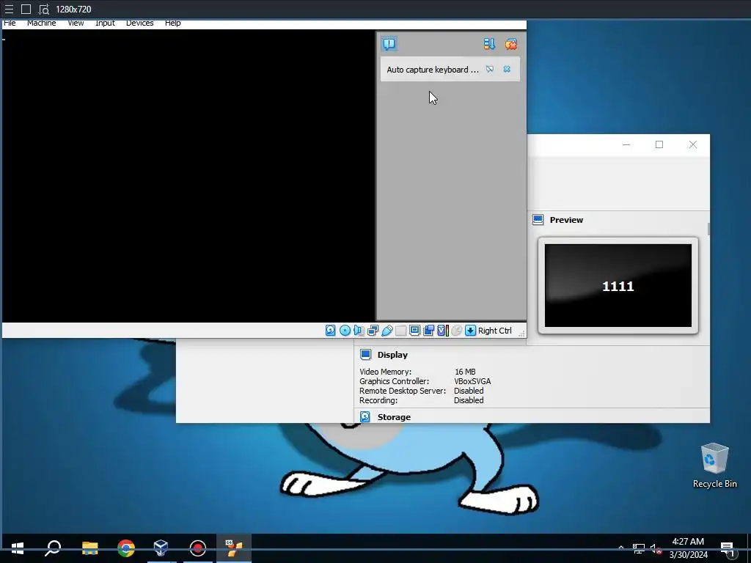Click the CPU virtualization V indicator
The image size is (751, 563).
coord(442,331)
